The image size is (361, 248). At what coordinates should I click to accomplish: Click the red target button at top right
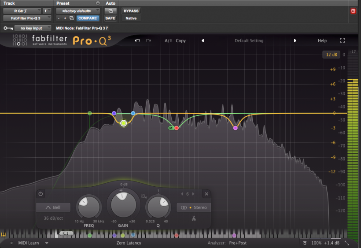pyautogui.click(x=353, y=11)
